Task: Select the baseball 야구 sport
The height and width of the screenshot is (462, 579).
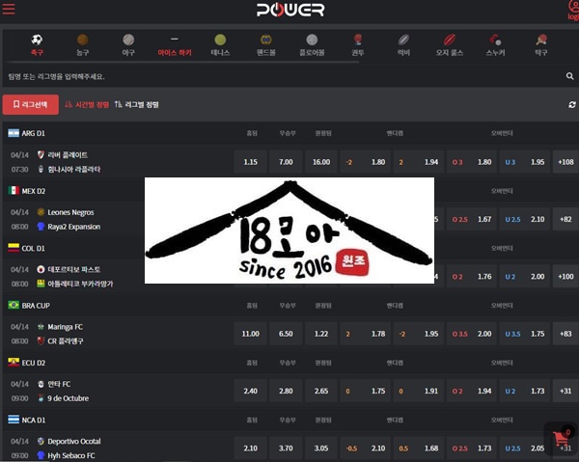Action: [128, 45]
